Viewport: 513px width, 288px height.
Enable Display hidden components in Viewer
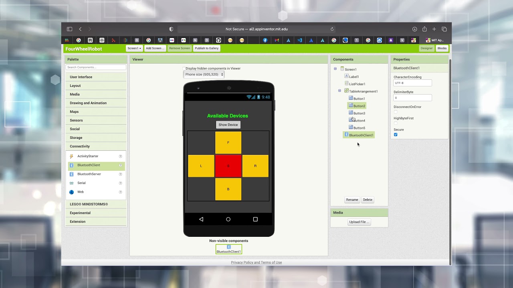[184, 68]
